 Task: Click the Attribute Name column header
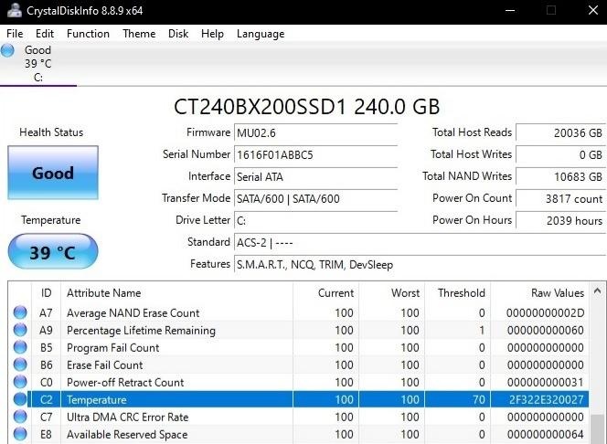(x=177, y=292)
